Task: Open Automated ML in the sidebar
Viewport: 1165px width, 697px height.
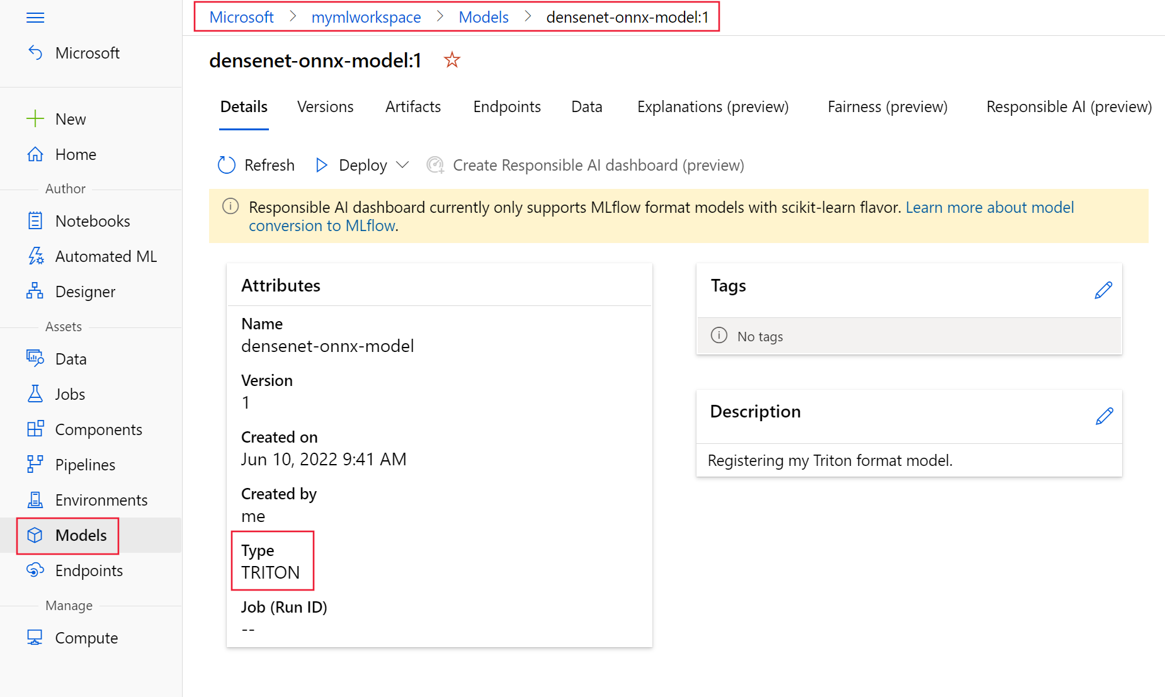Action: pos(105,256)
